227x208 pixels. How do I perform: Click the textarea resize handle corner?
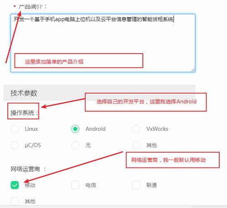coord(193,70)
